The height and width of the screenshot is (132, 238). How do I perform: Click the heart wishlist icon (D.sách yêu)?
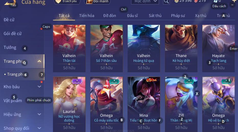pos(58,2)
